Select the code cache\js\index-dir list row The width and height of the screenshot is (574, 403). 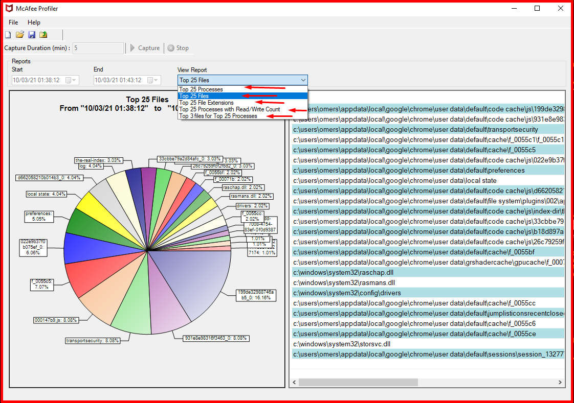428,211
